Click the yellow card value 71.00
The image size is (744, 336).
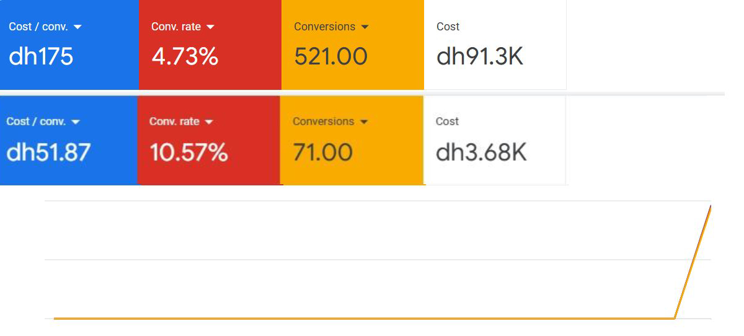click(x=322, y=152)
